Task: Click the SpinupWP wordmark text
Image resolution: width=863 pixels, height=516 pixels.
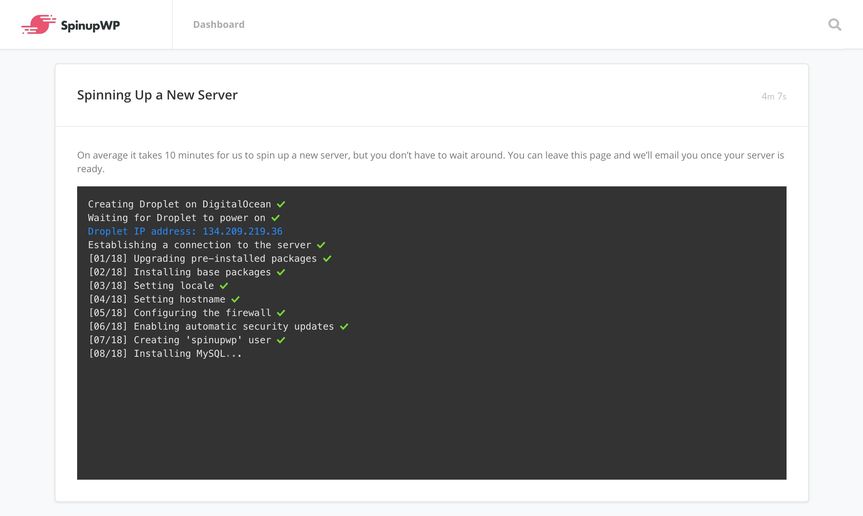Action: pyautogui.click(x=89, y=25)
